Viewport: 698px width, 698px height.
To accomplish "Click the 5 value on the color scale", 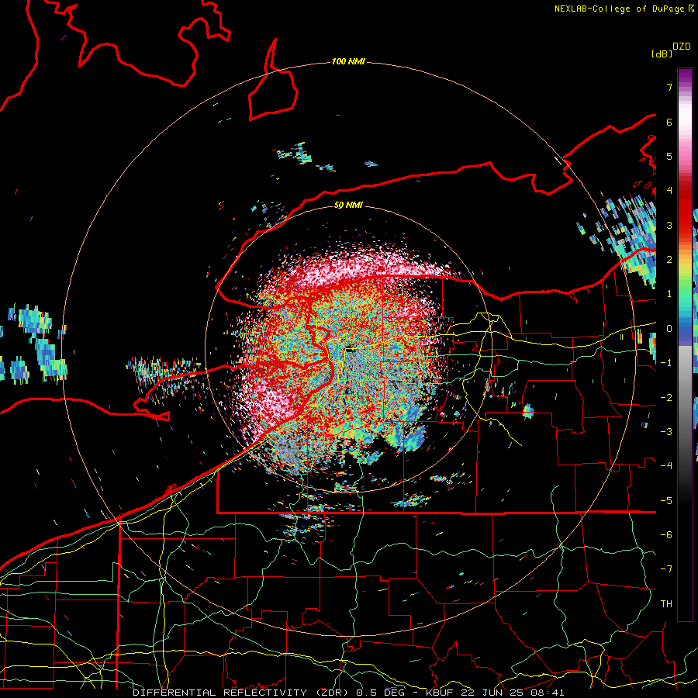I will click(669, 156).
